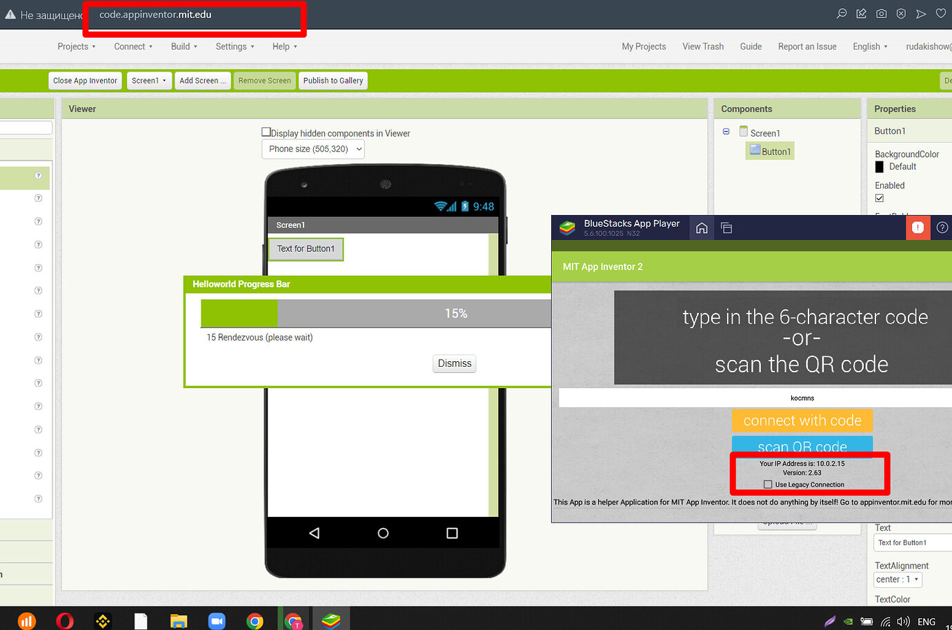
Task: Open BlueStacks recent apps icon
Action: [726, 227]
